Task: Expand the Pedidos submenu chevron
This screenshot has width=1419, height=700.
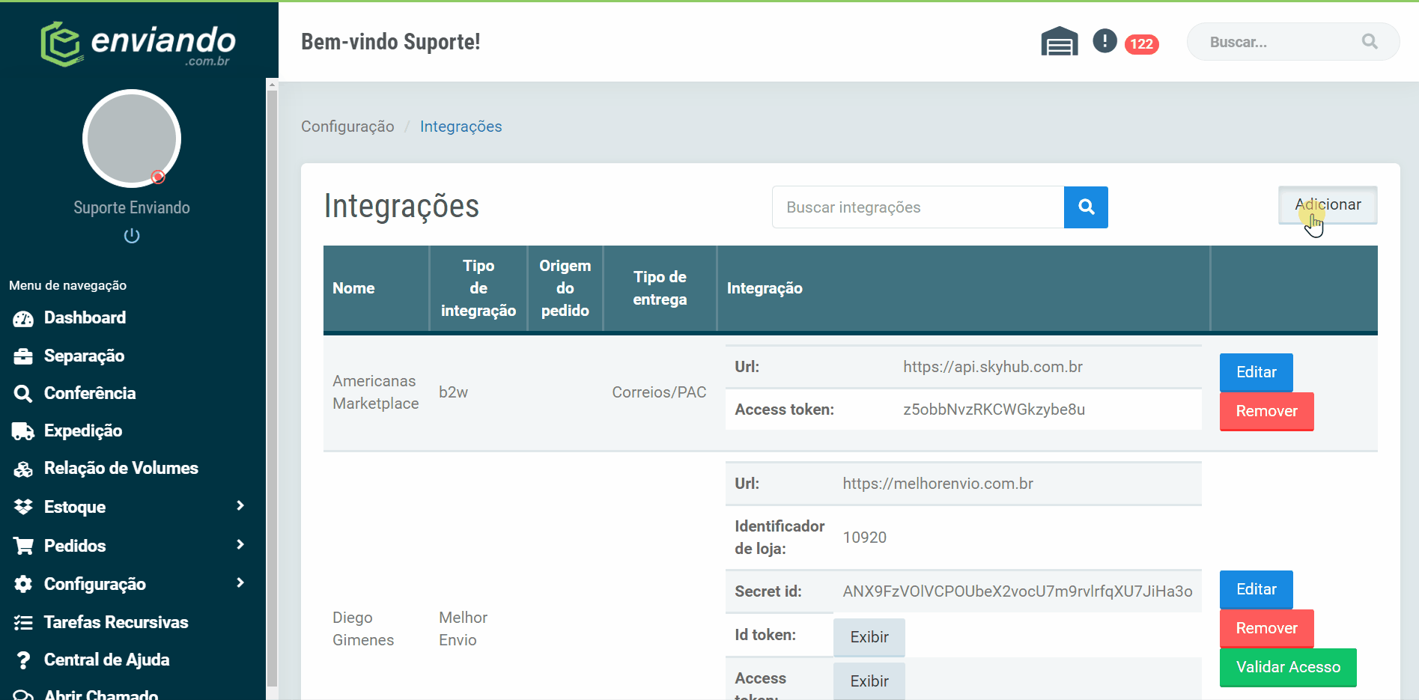Action: pos(240,545)
